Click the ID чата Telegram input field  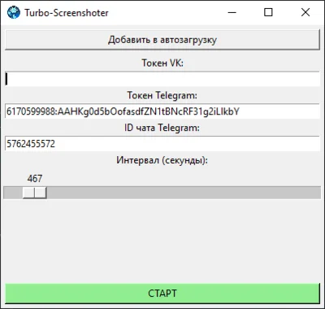tap(162, 144)
